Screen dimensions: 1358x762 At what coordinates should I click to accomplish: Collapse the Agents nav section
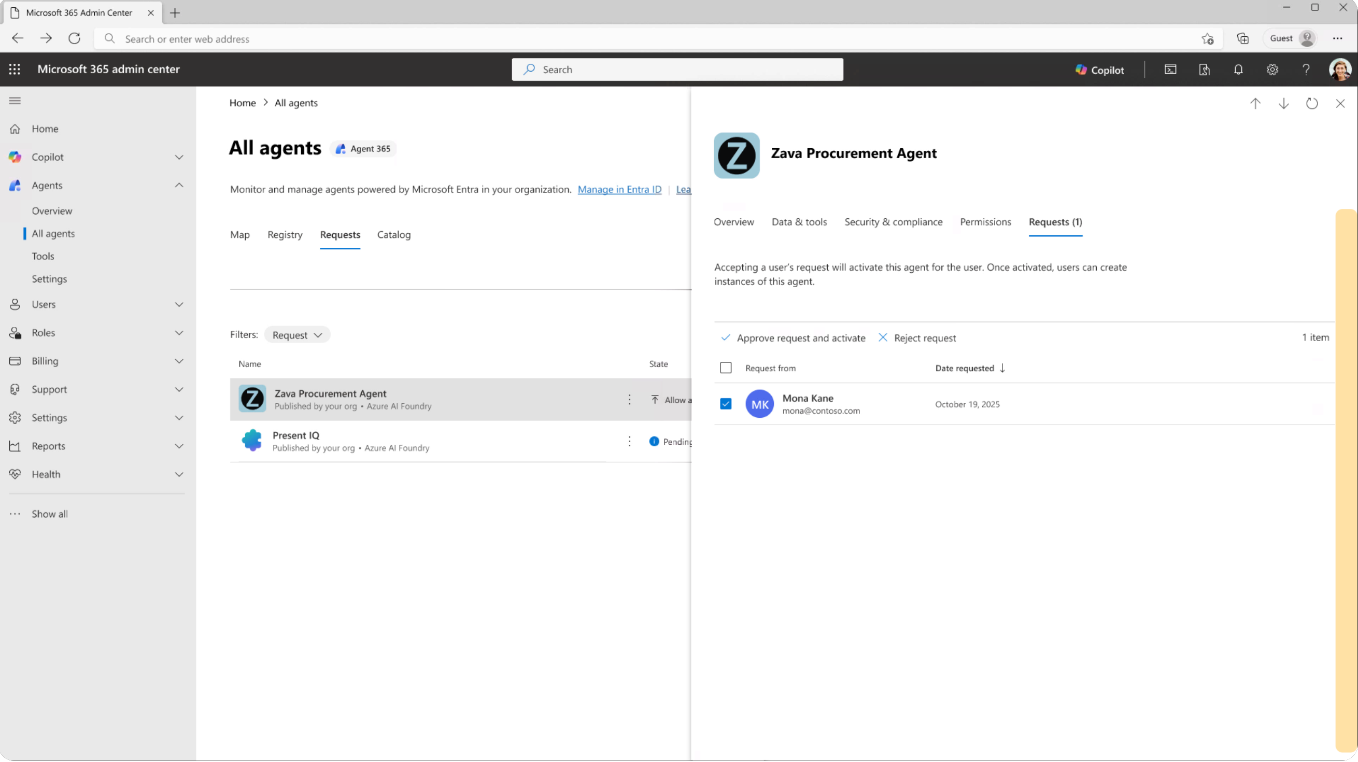[179, 186]
